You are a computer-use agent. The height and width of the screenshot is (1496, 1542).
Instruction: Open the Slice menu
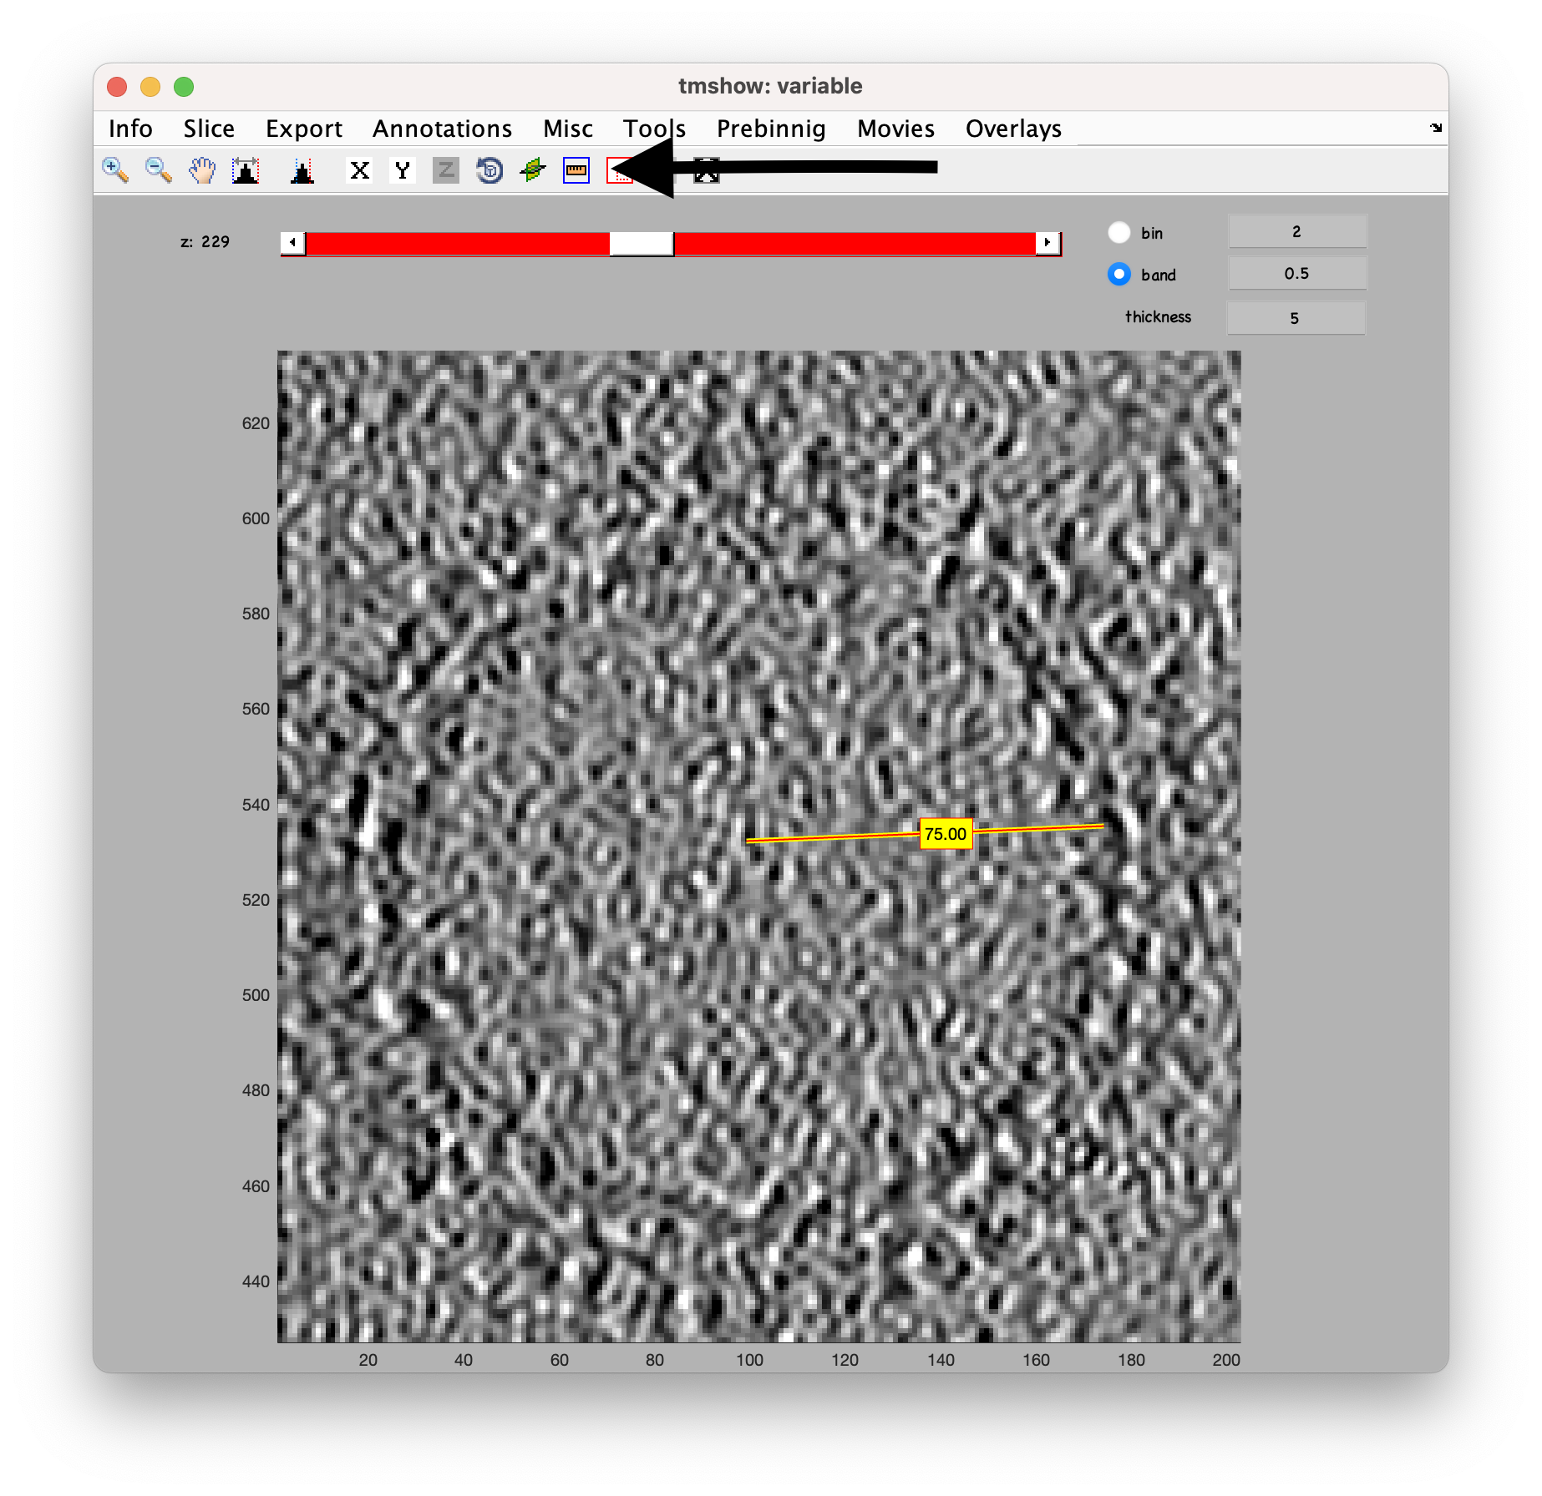point(209,129)
